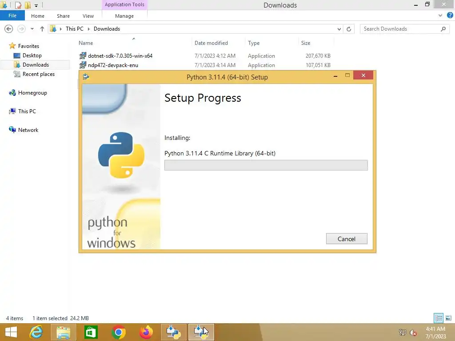Click the Python setup progress bar
Screen dimensions: 455x341
click(266, 165)
